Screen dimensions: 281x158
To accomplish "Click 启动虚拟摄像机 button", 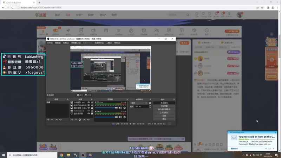I will pyautogui.click(x=164, y=110).
